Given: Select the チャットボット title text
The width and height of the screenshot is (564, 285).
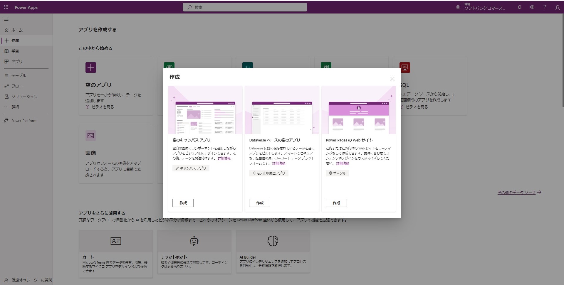Looking at the screenshot, I should click(x=174, y=257).
